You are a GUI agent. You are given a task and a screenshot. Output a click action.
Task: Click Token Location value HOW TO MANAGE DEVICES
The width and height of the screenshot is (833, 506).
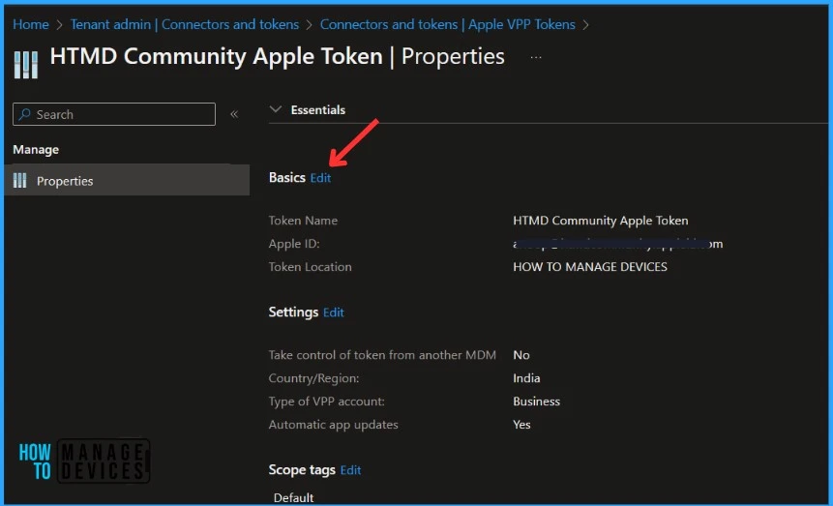coord(590,267)
